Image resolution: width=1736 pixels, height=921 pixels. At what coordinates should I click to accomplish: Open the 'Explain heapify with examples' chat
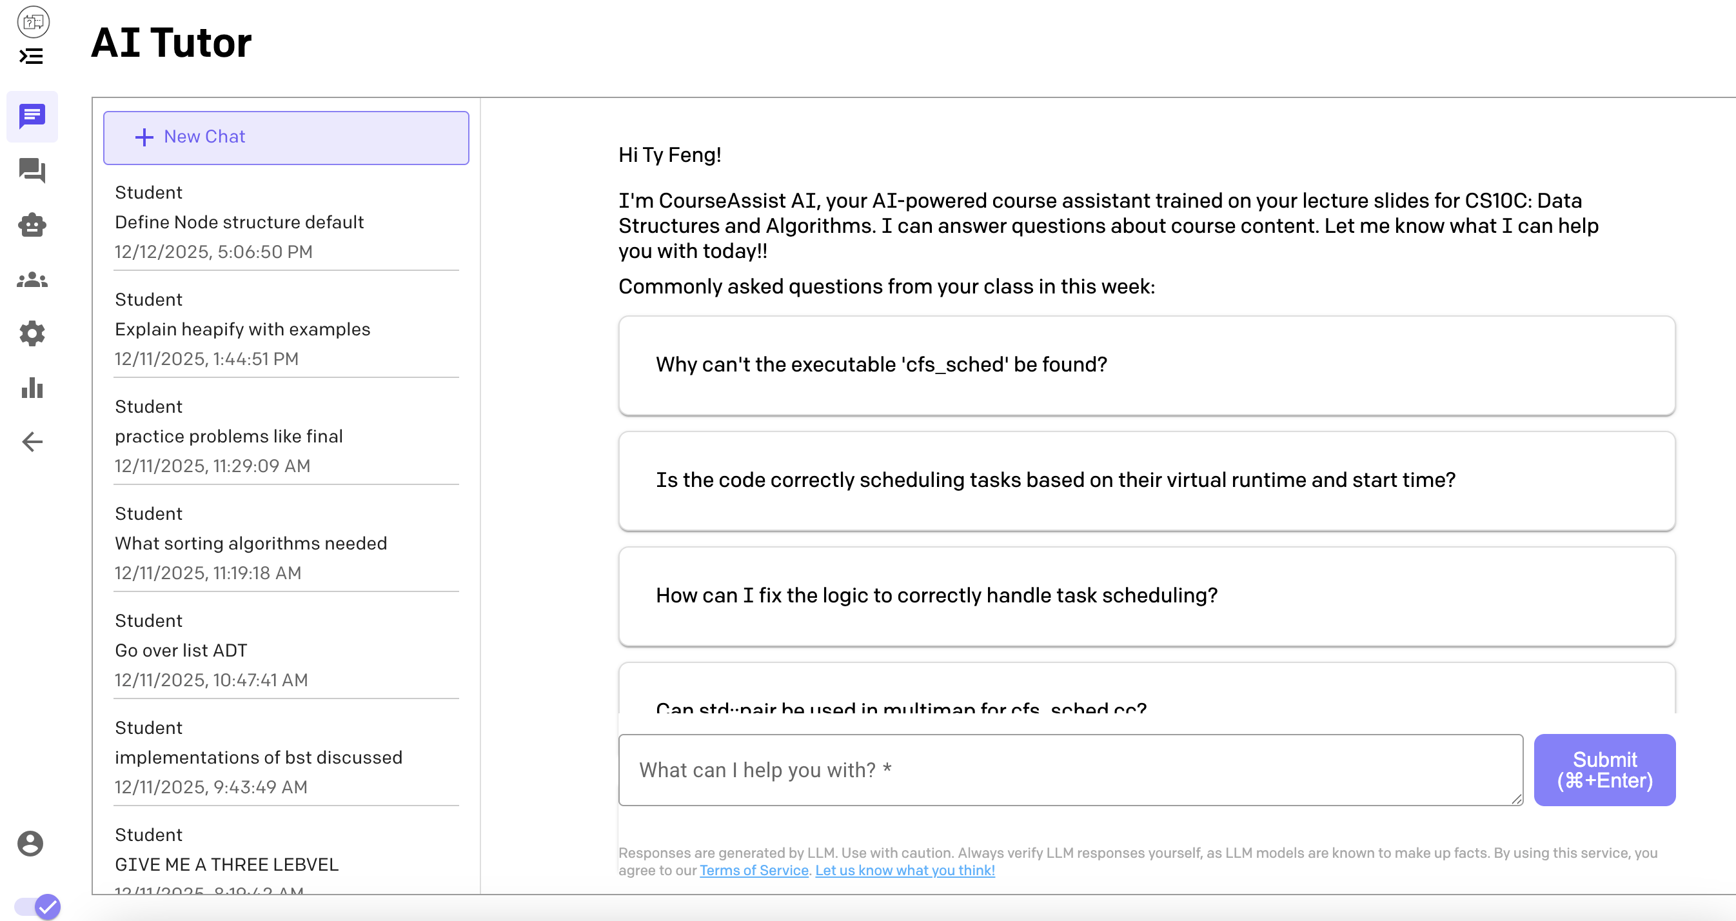click(x=286, y=329)
